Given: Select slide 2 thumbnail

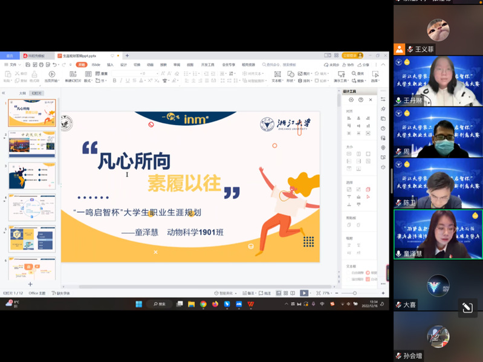Looking at the screenshot, I should coord(32,144).
